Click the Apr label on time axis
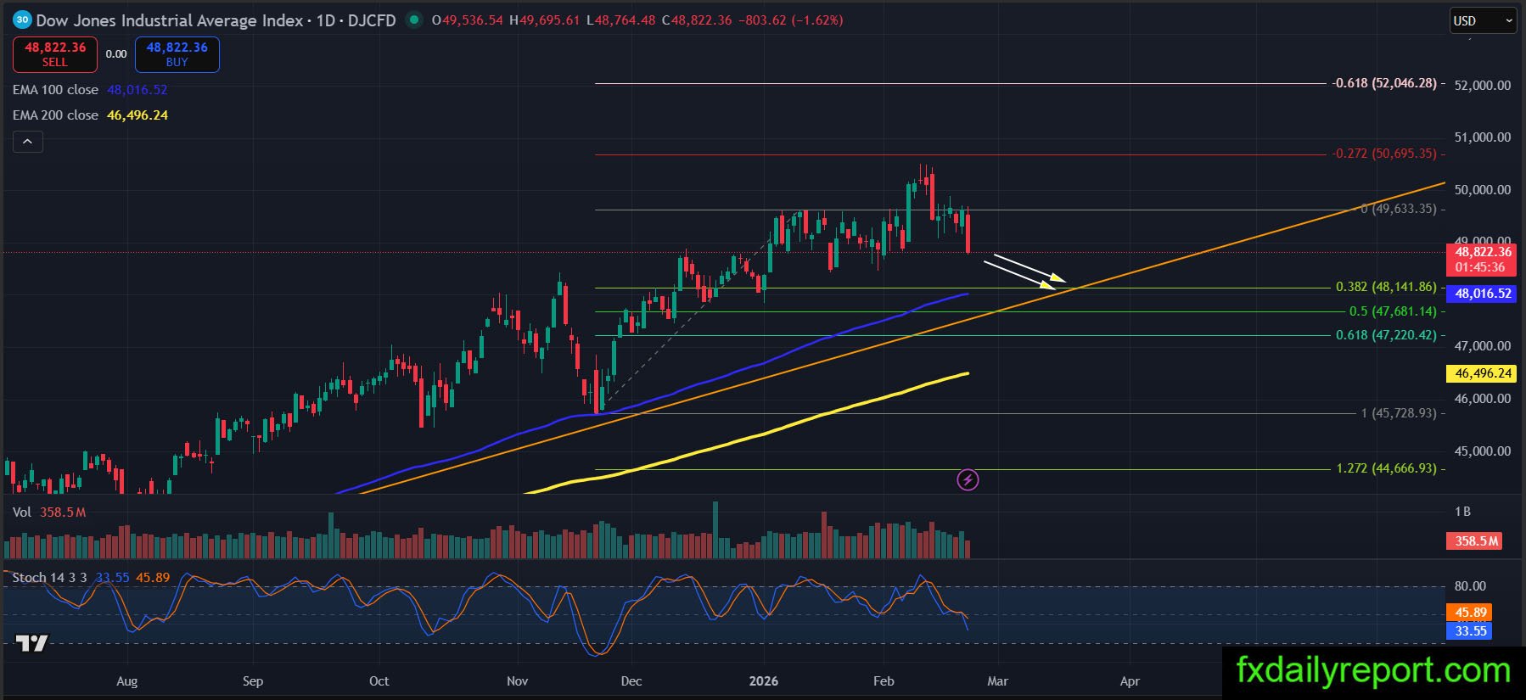Viewport: 1526px width, 700px height. point(1130,681)
